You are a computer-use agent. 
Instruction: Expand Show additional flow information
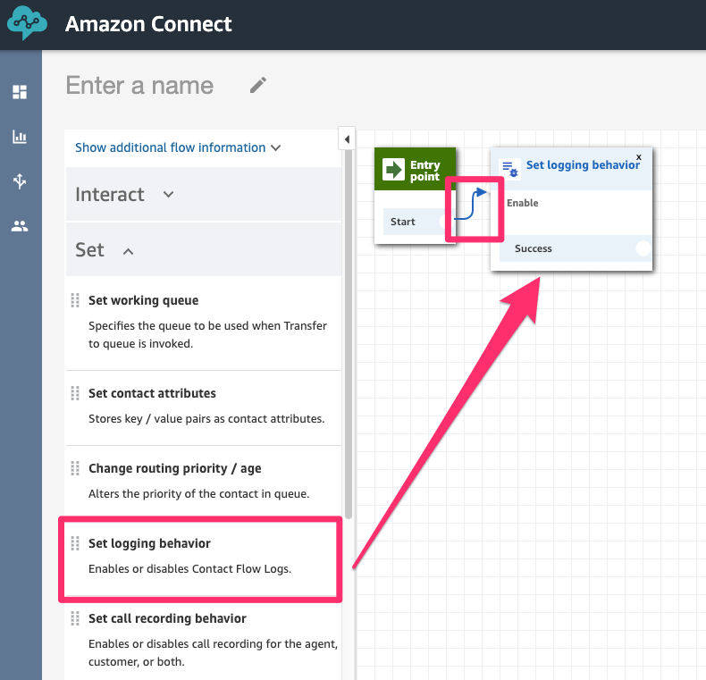click(178, 147)
